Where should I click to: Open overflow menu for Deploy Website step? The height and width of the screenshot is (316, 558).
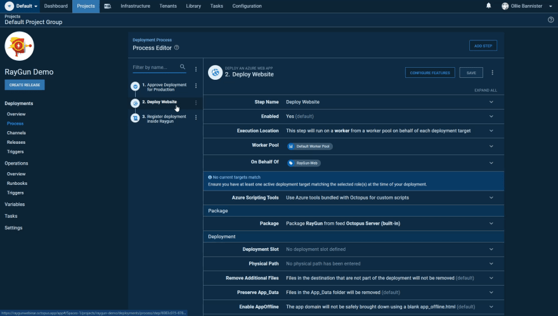point(196,103)
